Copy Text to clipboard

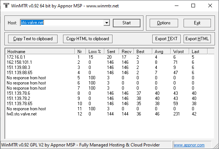pyautogui.click(x=33, y=39)
